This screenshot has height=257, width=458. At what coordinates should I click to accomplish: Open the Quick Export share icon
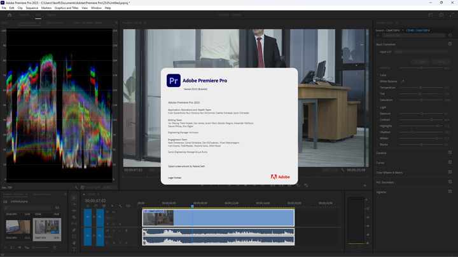pyautogui.click(x=441, y=15)
